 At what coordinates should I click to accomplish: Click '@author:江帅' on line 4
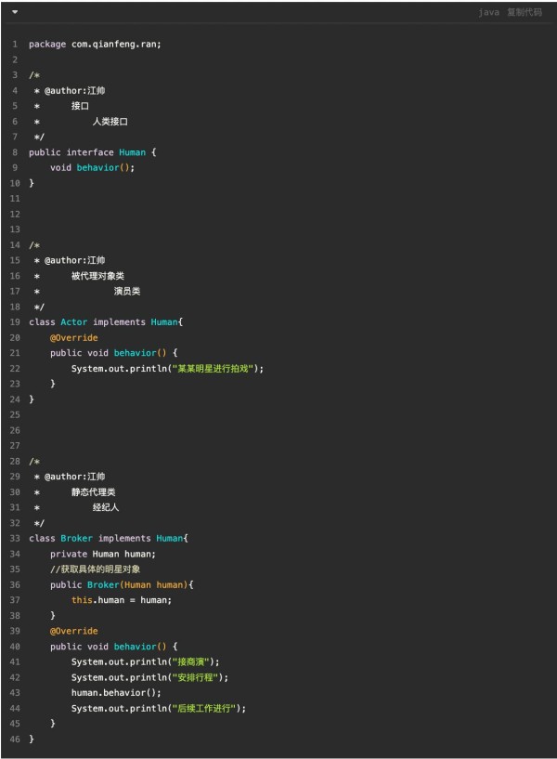click(x=75, y=90)
